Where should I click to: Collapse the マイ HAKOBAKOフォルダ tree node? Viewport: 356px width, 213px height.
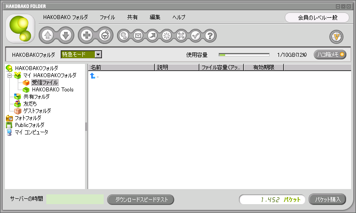point(9,75)
